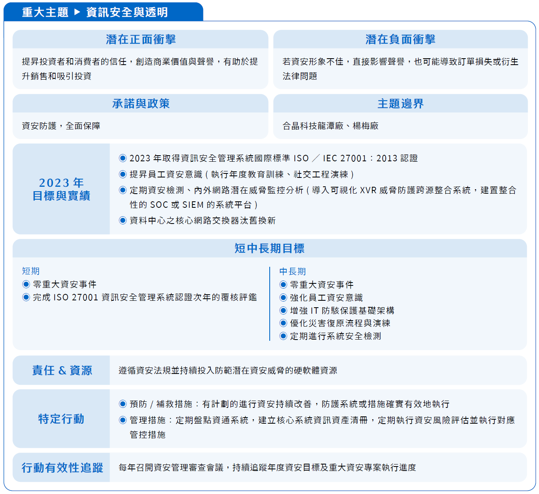Click text 預防 / 補救措施：有計劃的進行資安持續改善

[220, 404]
